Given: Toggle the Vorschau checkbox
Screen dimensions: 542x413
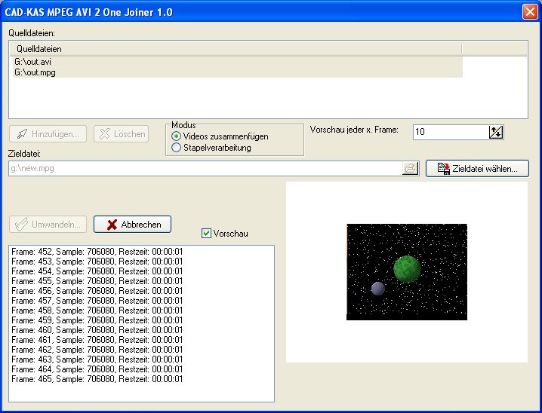Looking at the screenshot, I should (x=206, y=234).
